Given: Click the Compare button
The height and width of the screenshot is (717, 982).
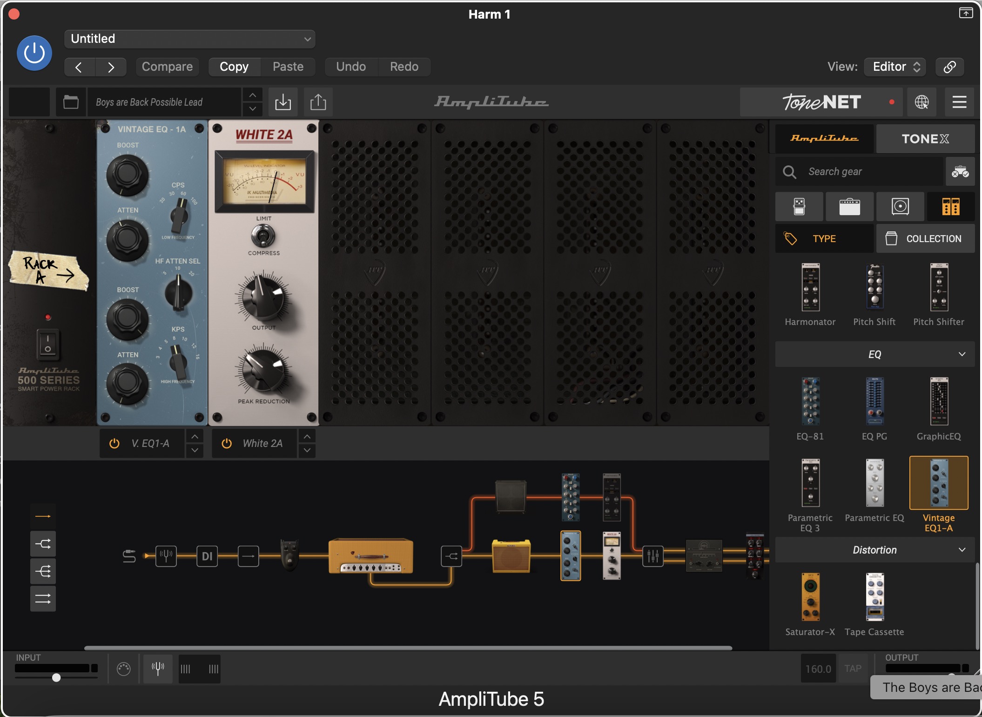Looking at the screenshot, I should tap(167, 67).
